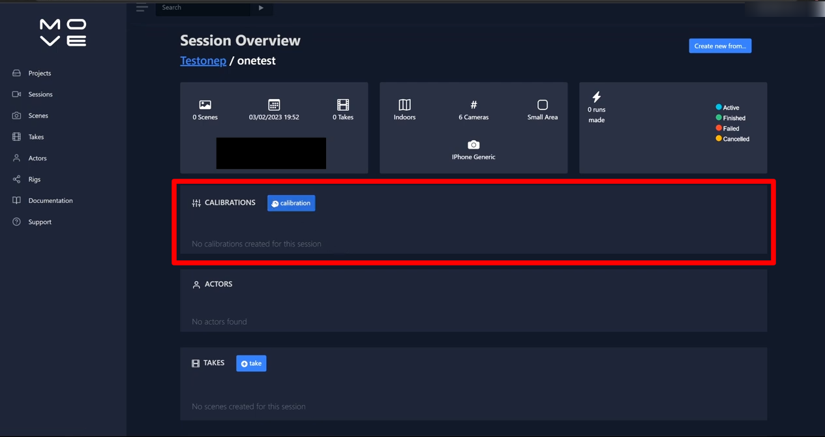Go to Takes in the sidebar
The image size is (825, 437).
pos(37,137)
